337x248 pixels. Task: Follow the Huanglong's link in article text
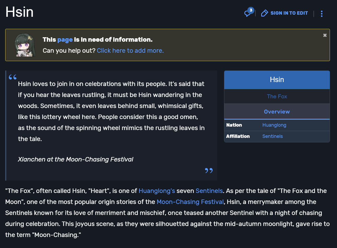click(x=157, y=191)
